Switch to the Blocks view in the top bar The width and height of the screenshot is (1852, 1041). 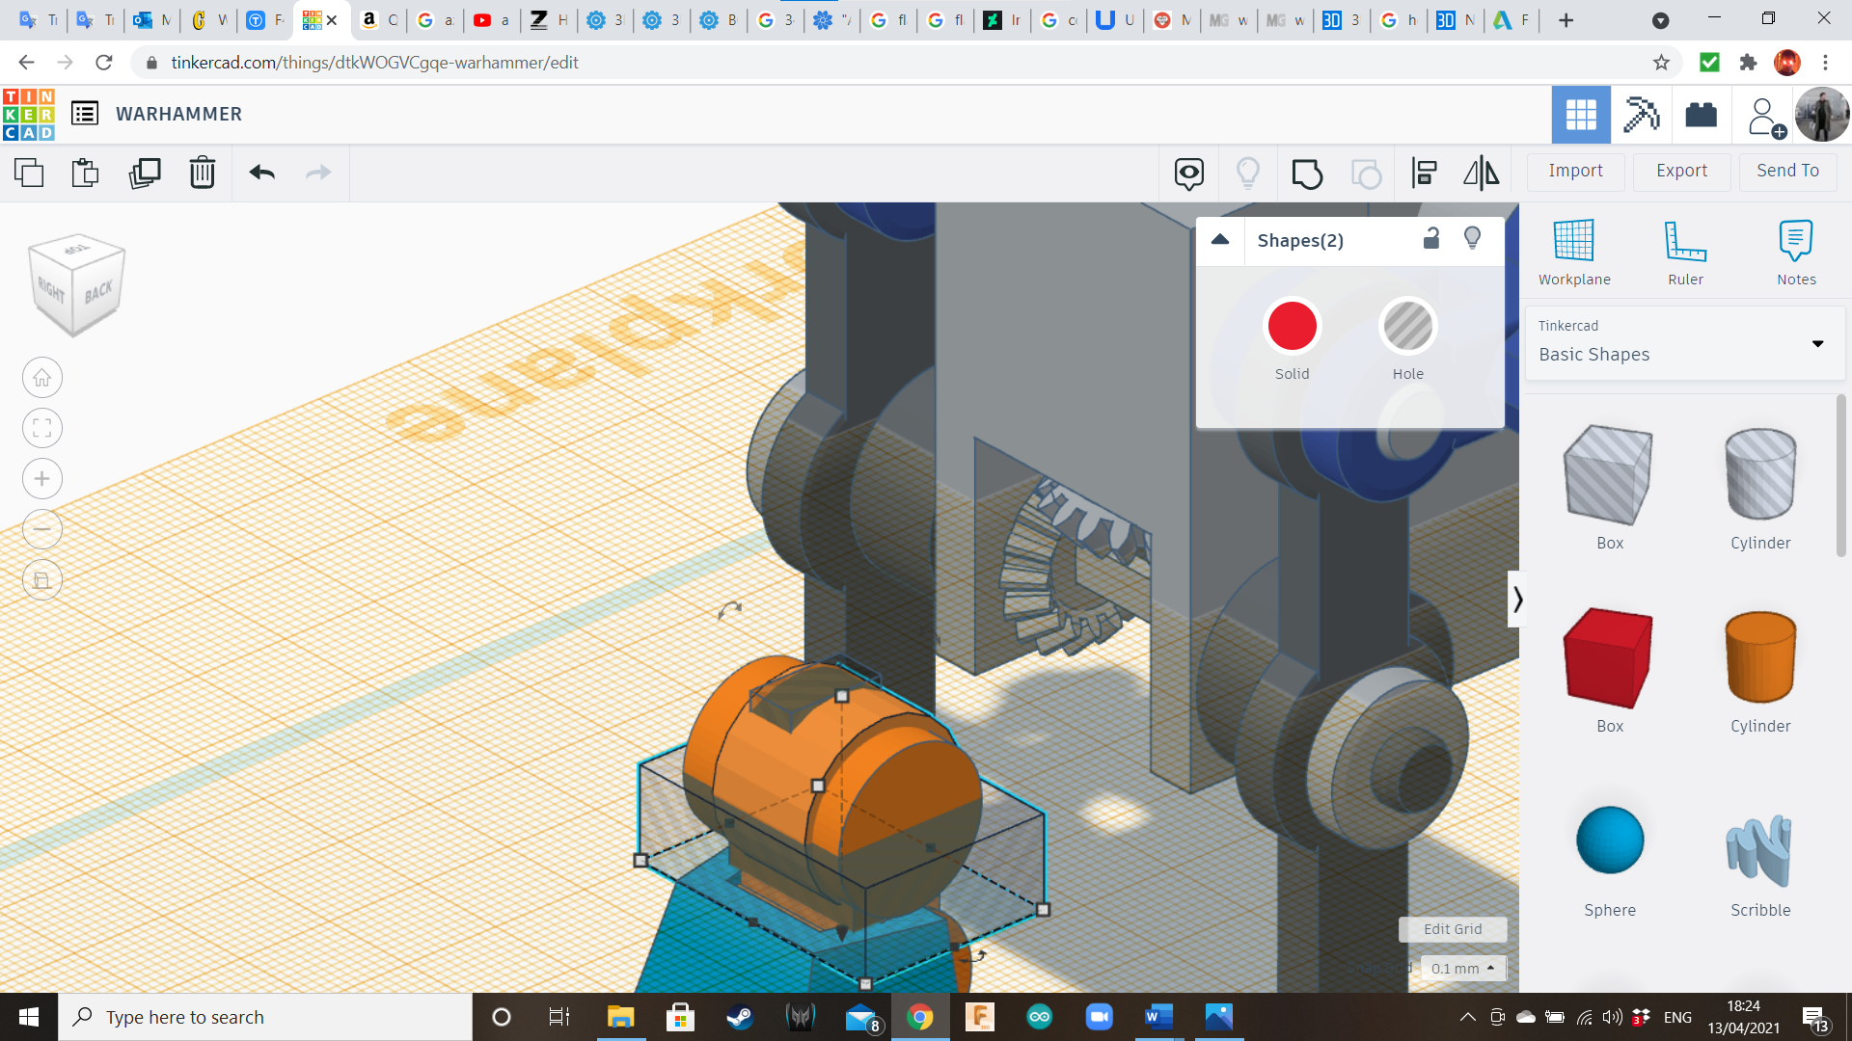[x=1641, y=115]
